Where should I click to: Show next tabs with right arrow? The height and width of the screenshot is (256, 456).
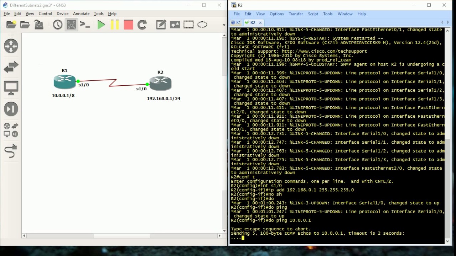[448, 22]
